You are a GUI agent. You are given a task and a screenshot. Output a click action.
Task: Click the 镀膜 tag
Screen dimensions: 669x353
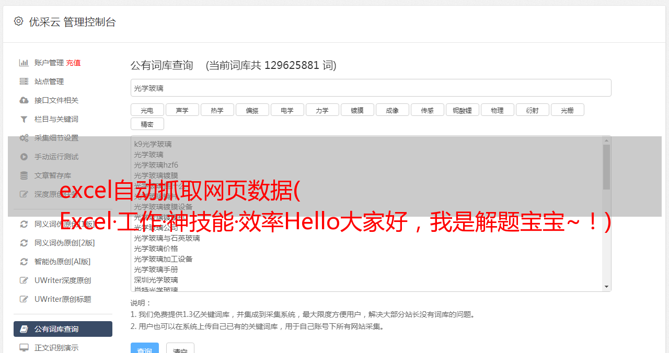tap(357, 110)
